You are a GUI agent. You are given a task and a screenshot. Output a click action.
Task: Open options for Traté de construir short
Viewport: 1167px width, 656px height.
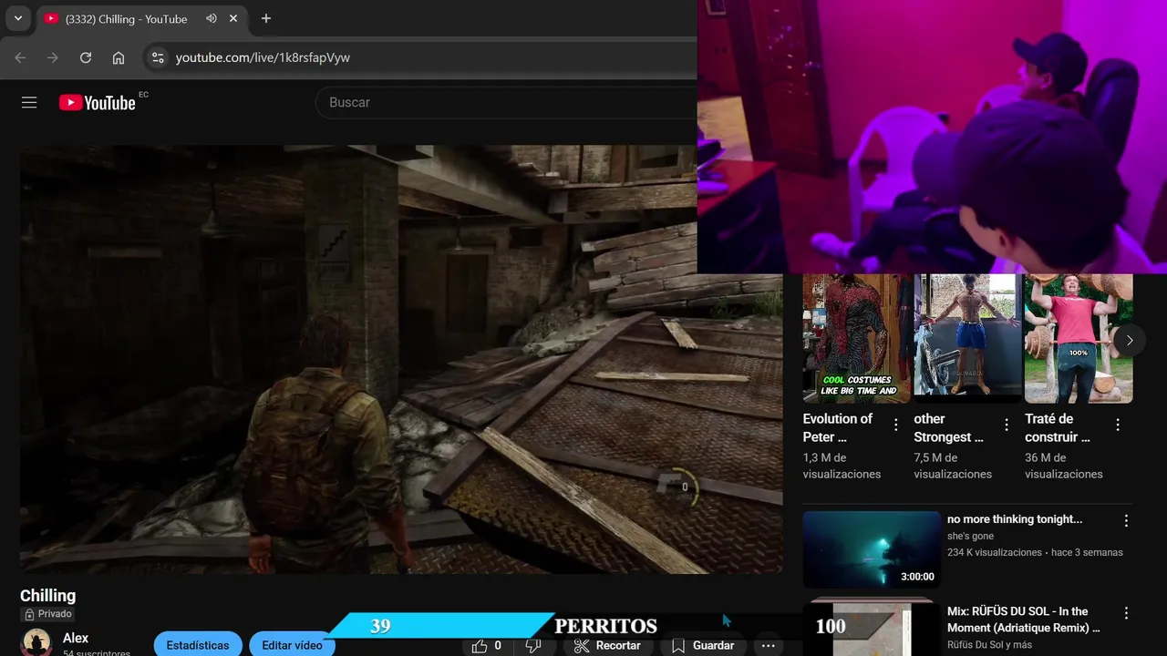(1118, 425)
